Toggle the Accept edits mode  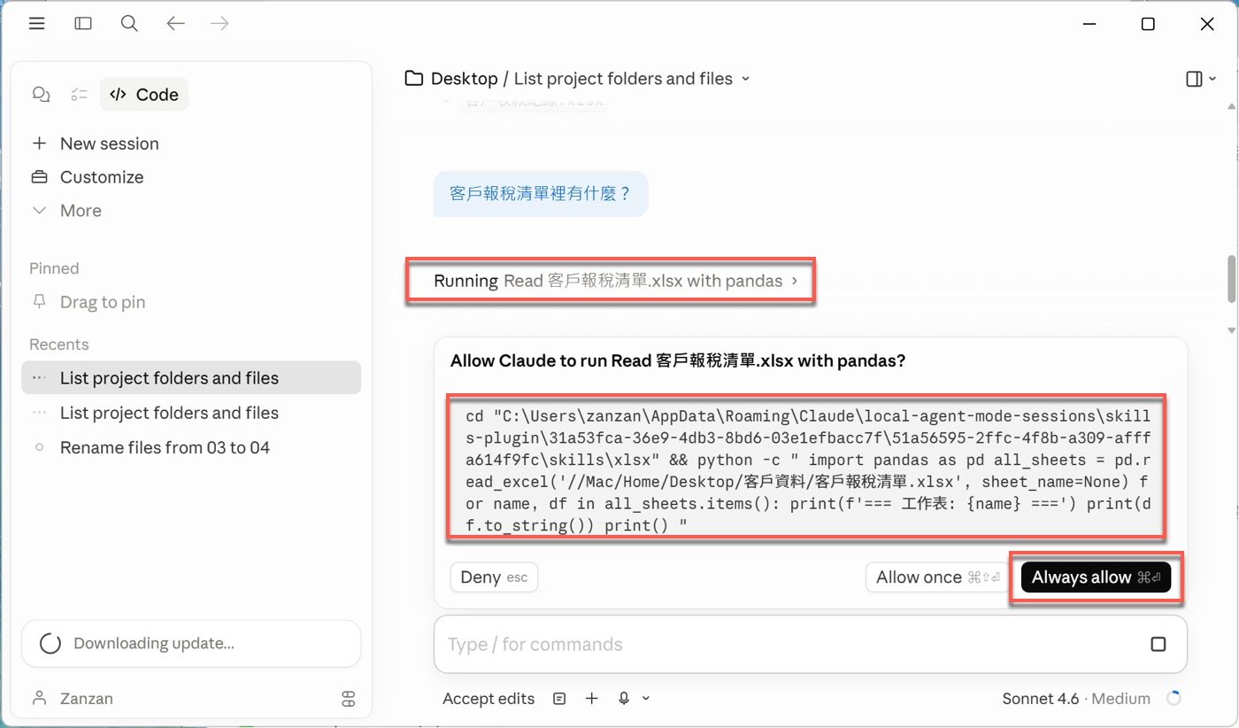click(x=488, y=698)
